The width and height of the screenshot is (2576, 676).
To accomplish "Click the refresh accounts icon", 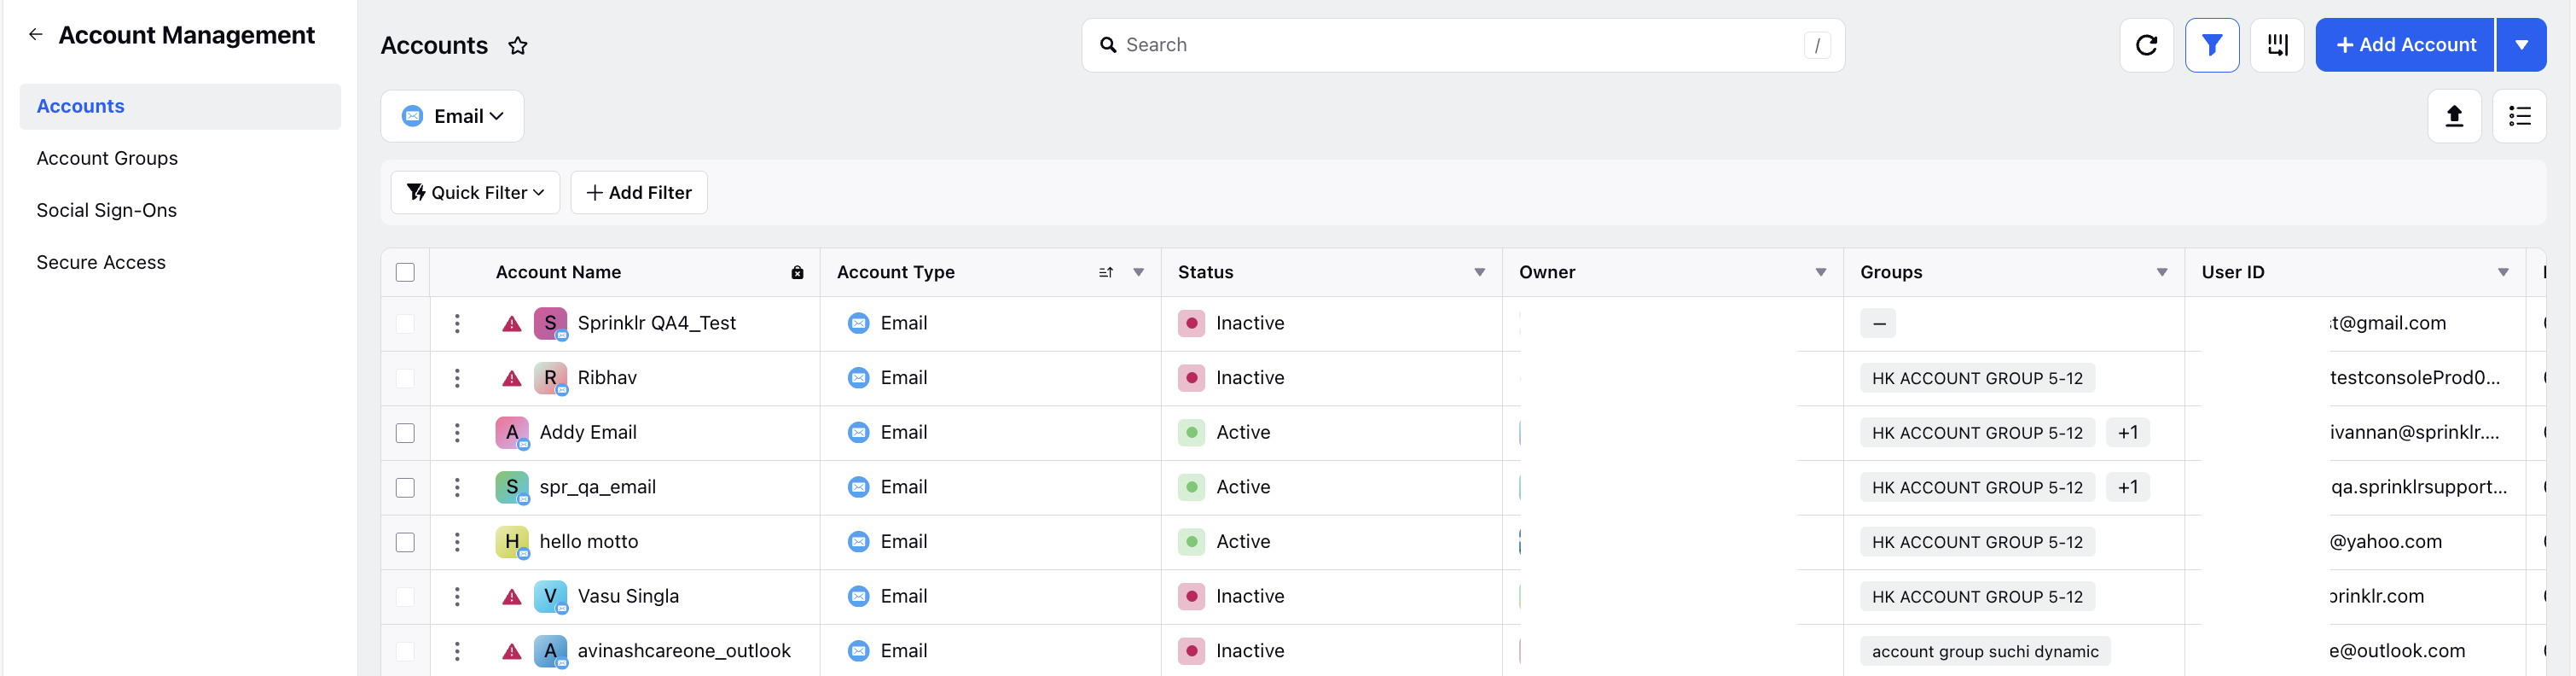I will point(2146,45).
